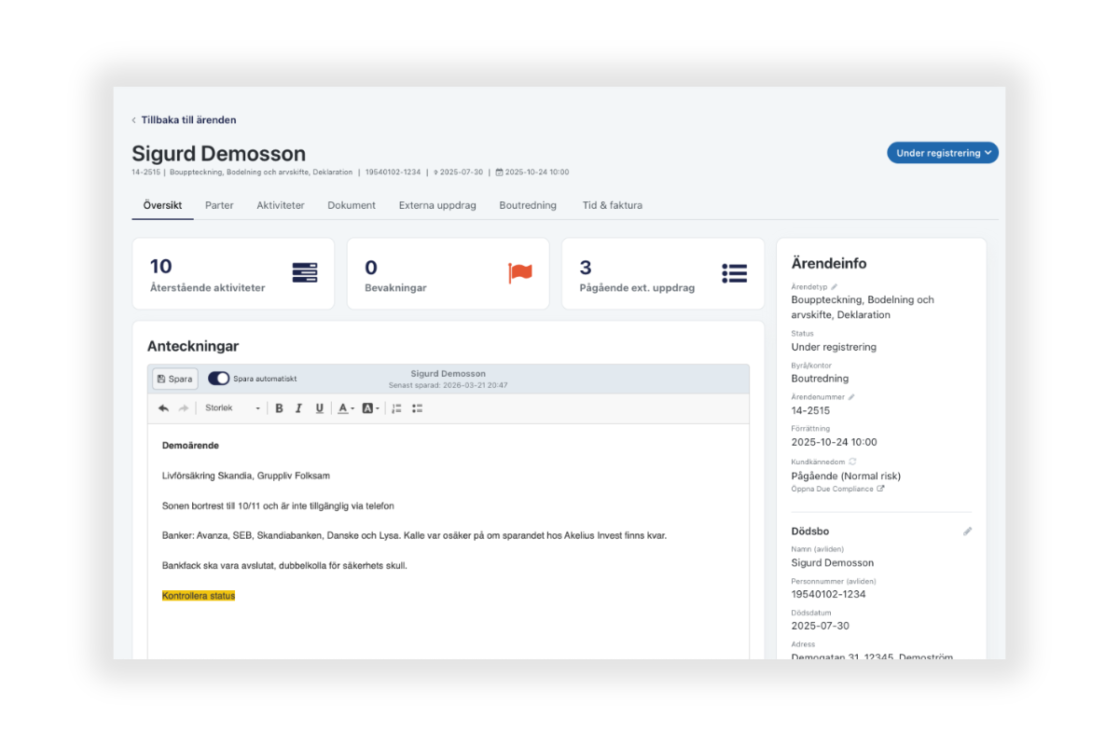Open the Under registrering status dropdown

(x=942, y=153)
